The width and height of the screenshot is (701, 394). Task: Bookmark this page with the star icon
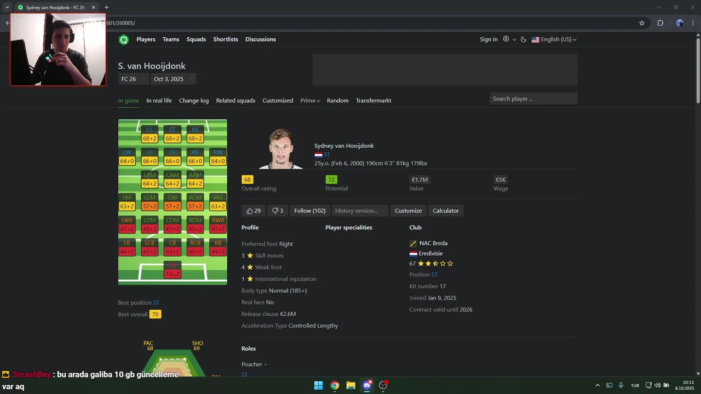(x=642, y=23)
